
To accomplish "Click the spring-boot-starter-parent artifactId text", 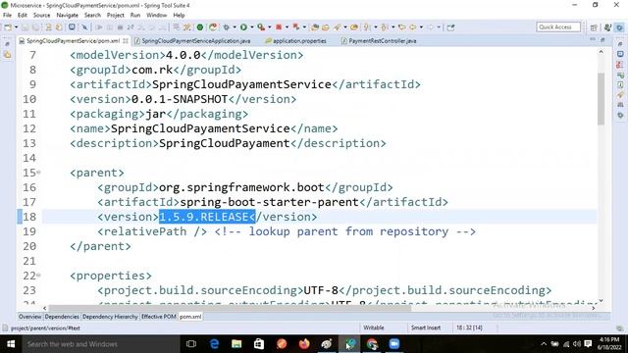I will (269, 202).
